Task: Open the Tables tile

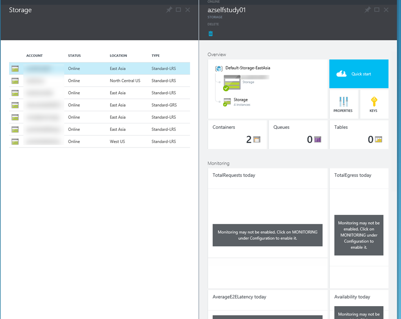Action: pyautogui.click(x=359, y=135)
